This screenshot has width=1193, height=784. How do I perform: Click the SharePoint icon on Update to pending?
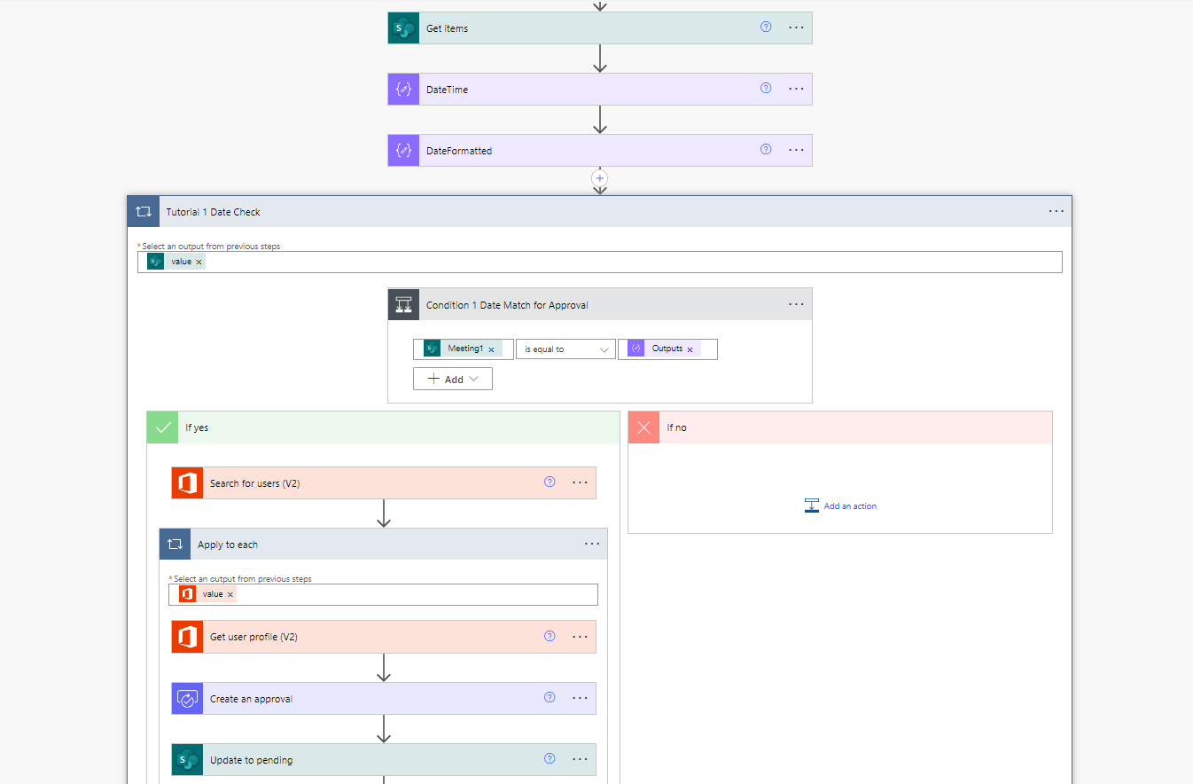pos(187,760)
